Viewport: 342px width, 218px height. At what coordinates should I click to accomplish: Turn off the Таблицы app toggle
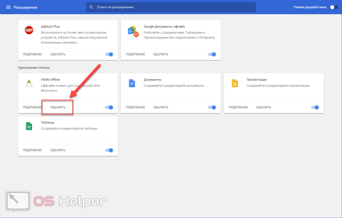click(109, 150)
